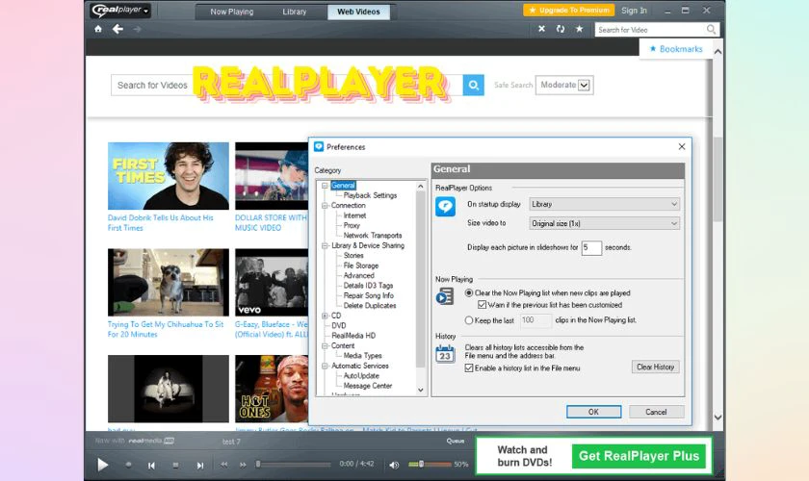Screen dimensions: 809x481
Task: Select Keep the last clips radio button
Action: (468, 320)
